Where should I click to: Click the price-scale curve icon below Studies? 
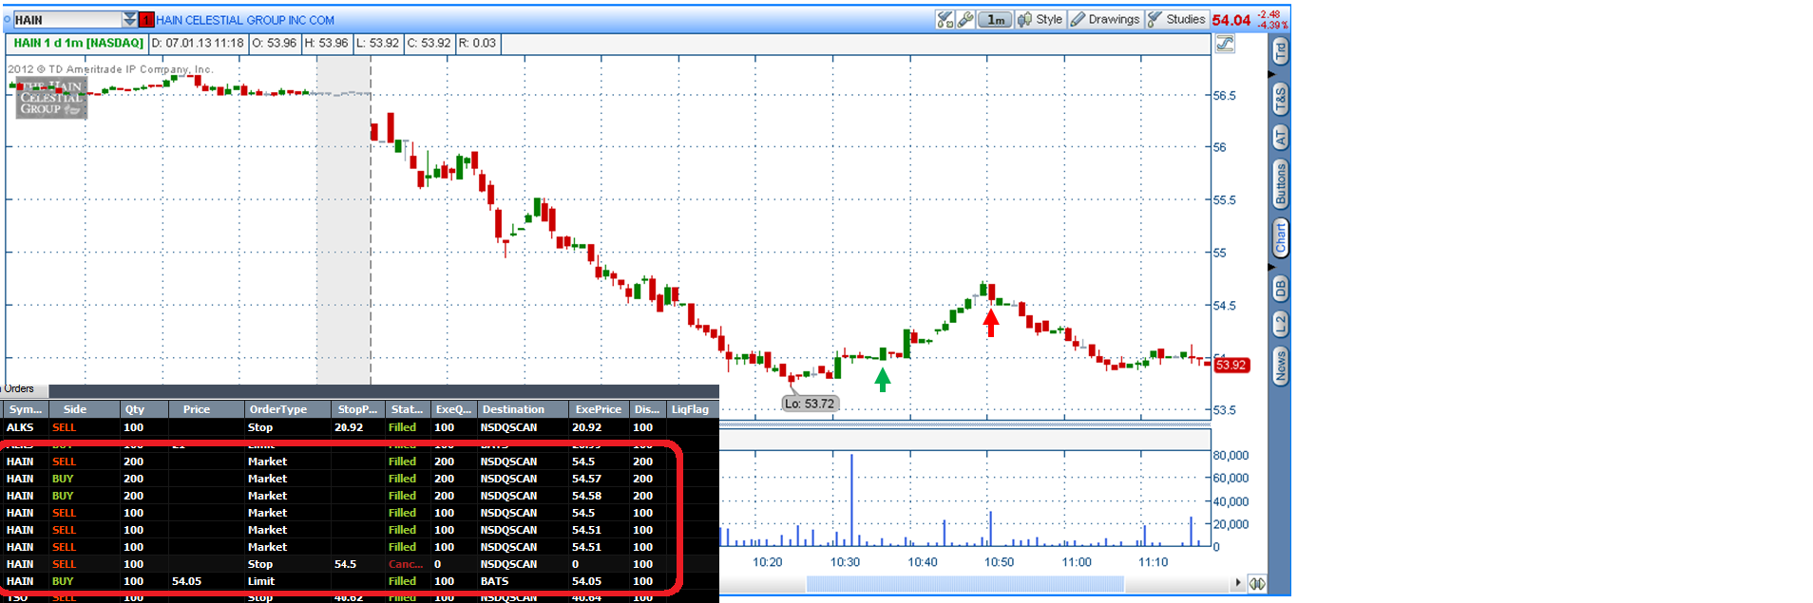1225,44
